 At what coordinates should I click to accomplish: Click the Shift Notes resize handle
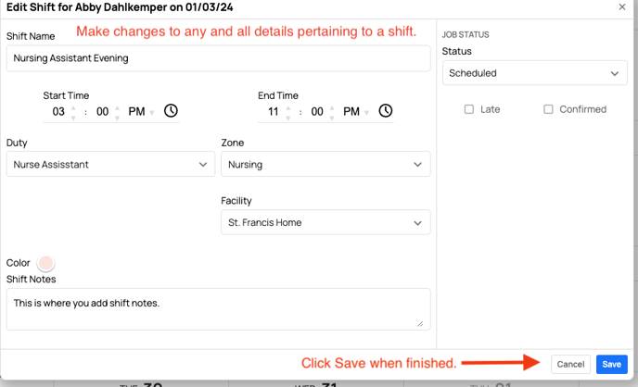click(420, 323)
